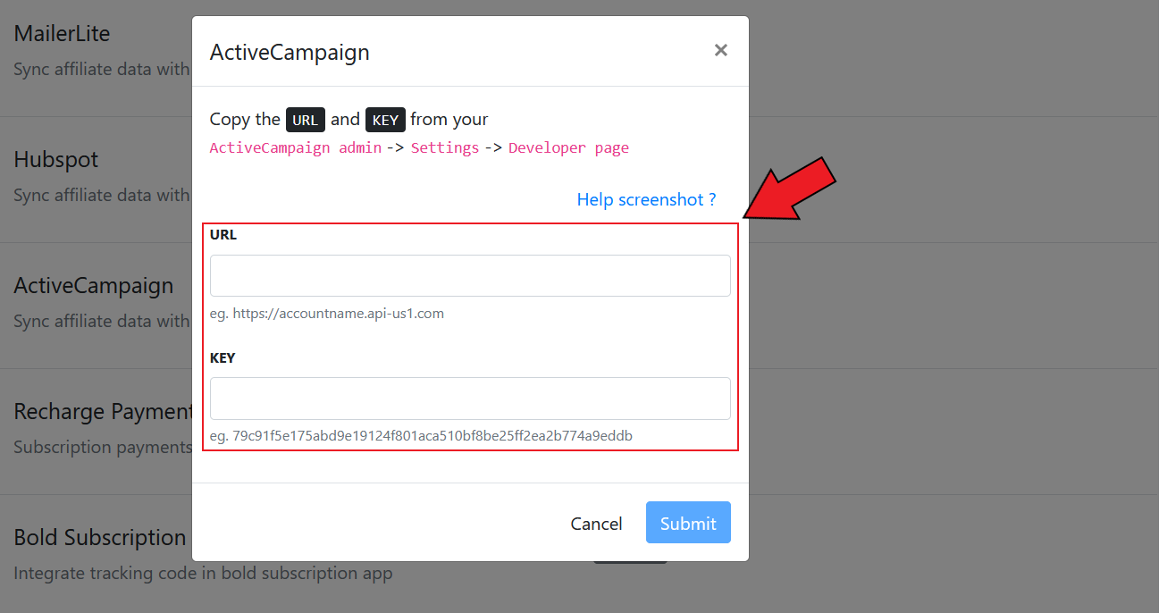Click the dark KEY badge in instructions
Viewport: 1159px width, 613px height.
[x=385, y=120]
